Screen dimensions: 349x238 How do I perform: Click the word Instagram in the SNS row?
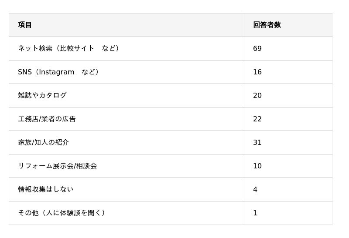(57, 72)
